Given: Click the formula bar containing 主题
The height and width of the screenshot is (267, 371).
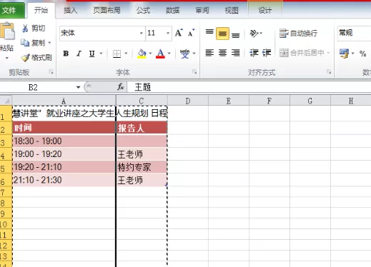Looking at the screenshot, I should (x=249, y=87).
